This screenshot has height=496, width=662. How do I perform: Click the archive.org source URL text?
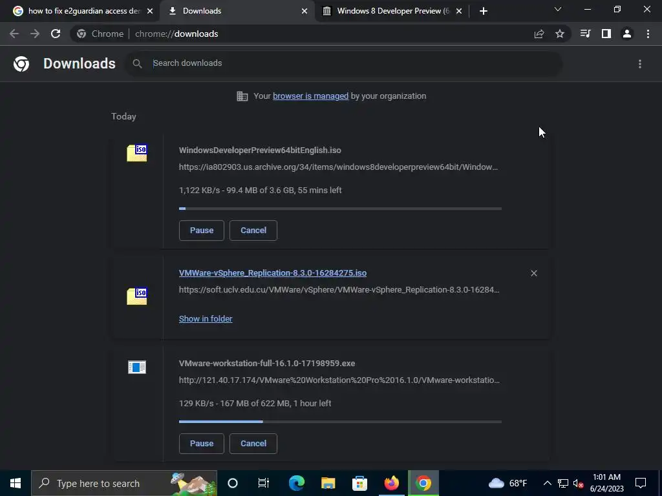(338, 167)
